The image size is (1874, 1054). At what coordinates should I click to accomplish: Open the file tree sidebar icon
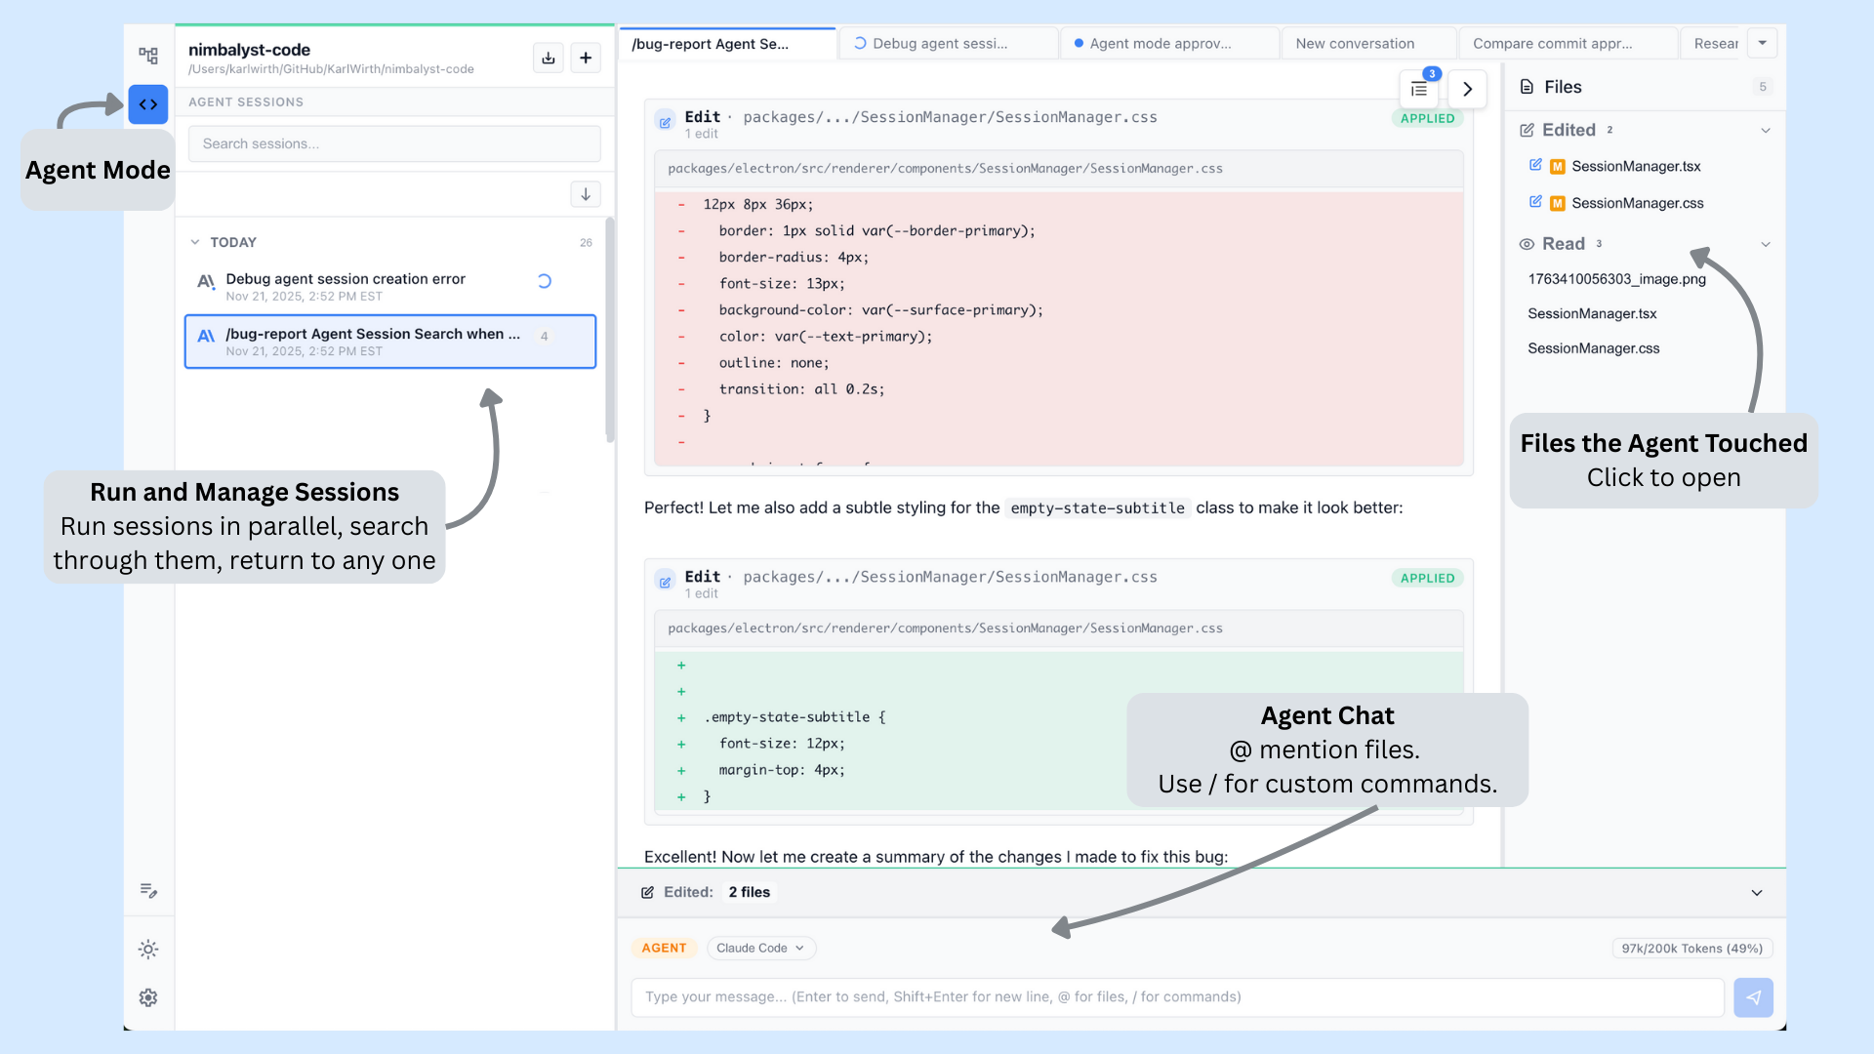pyautogui.click(x=148, y=56)
